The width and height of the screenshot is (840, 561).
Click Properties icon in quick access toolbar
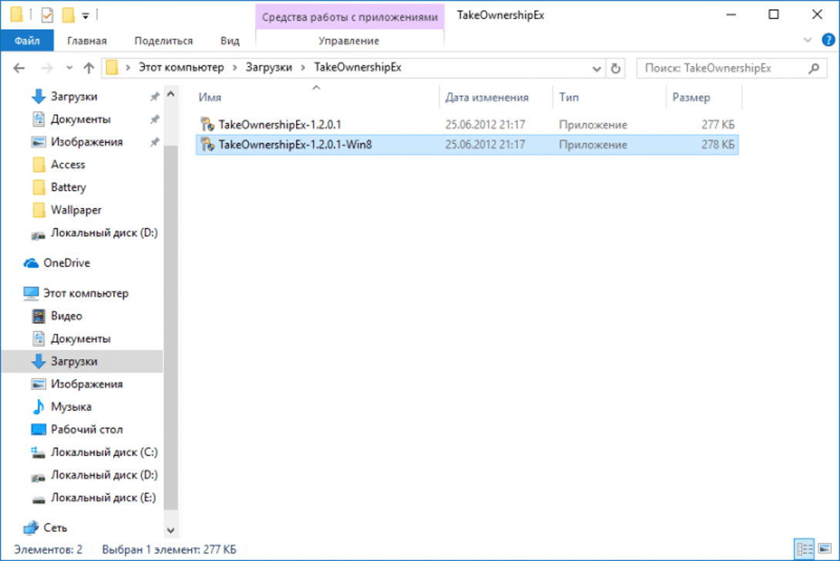point(47,15)
